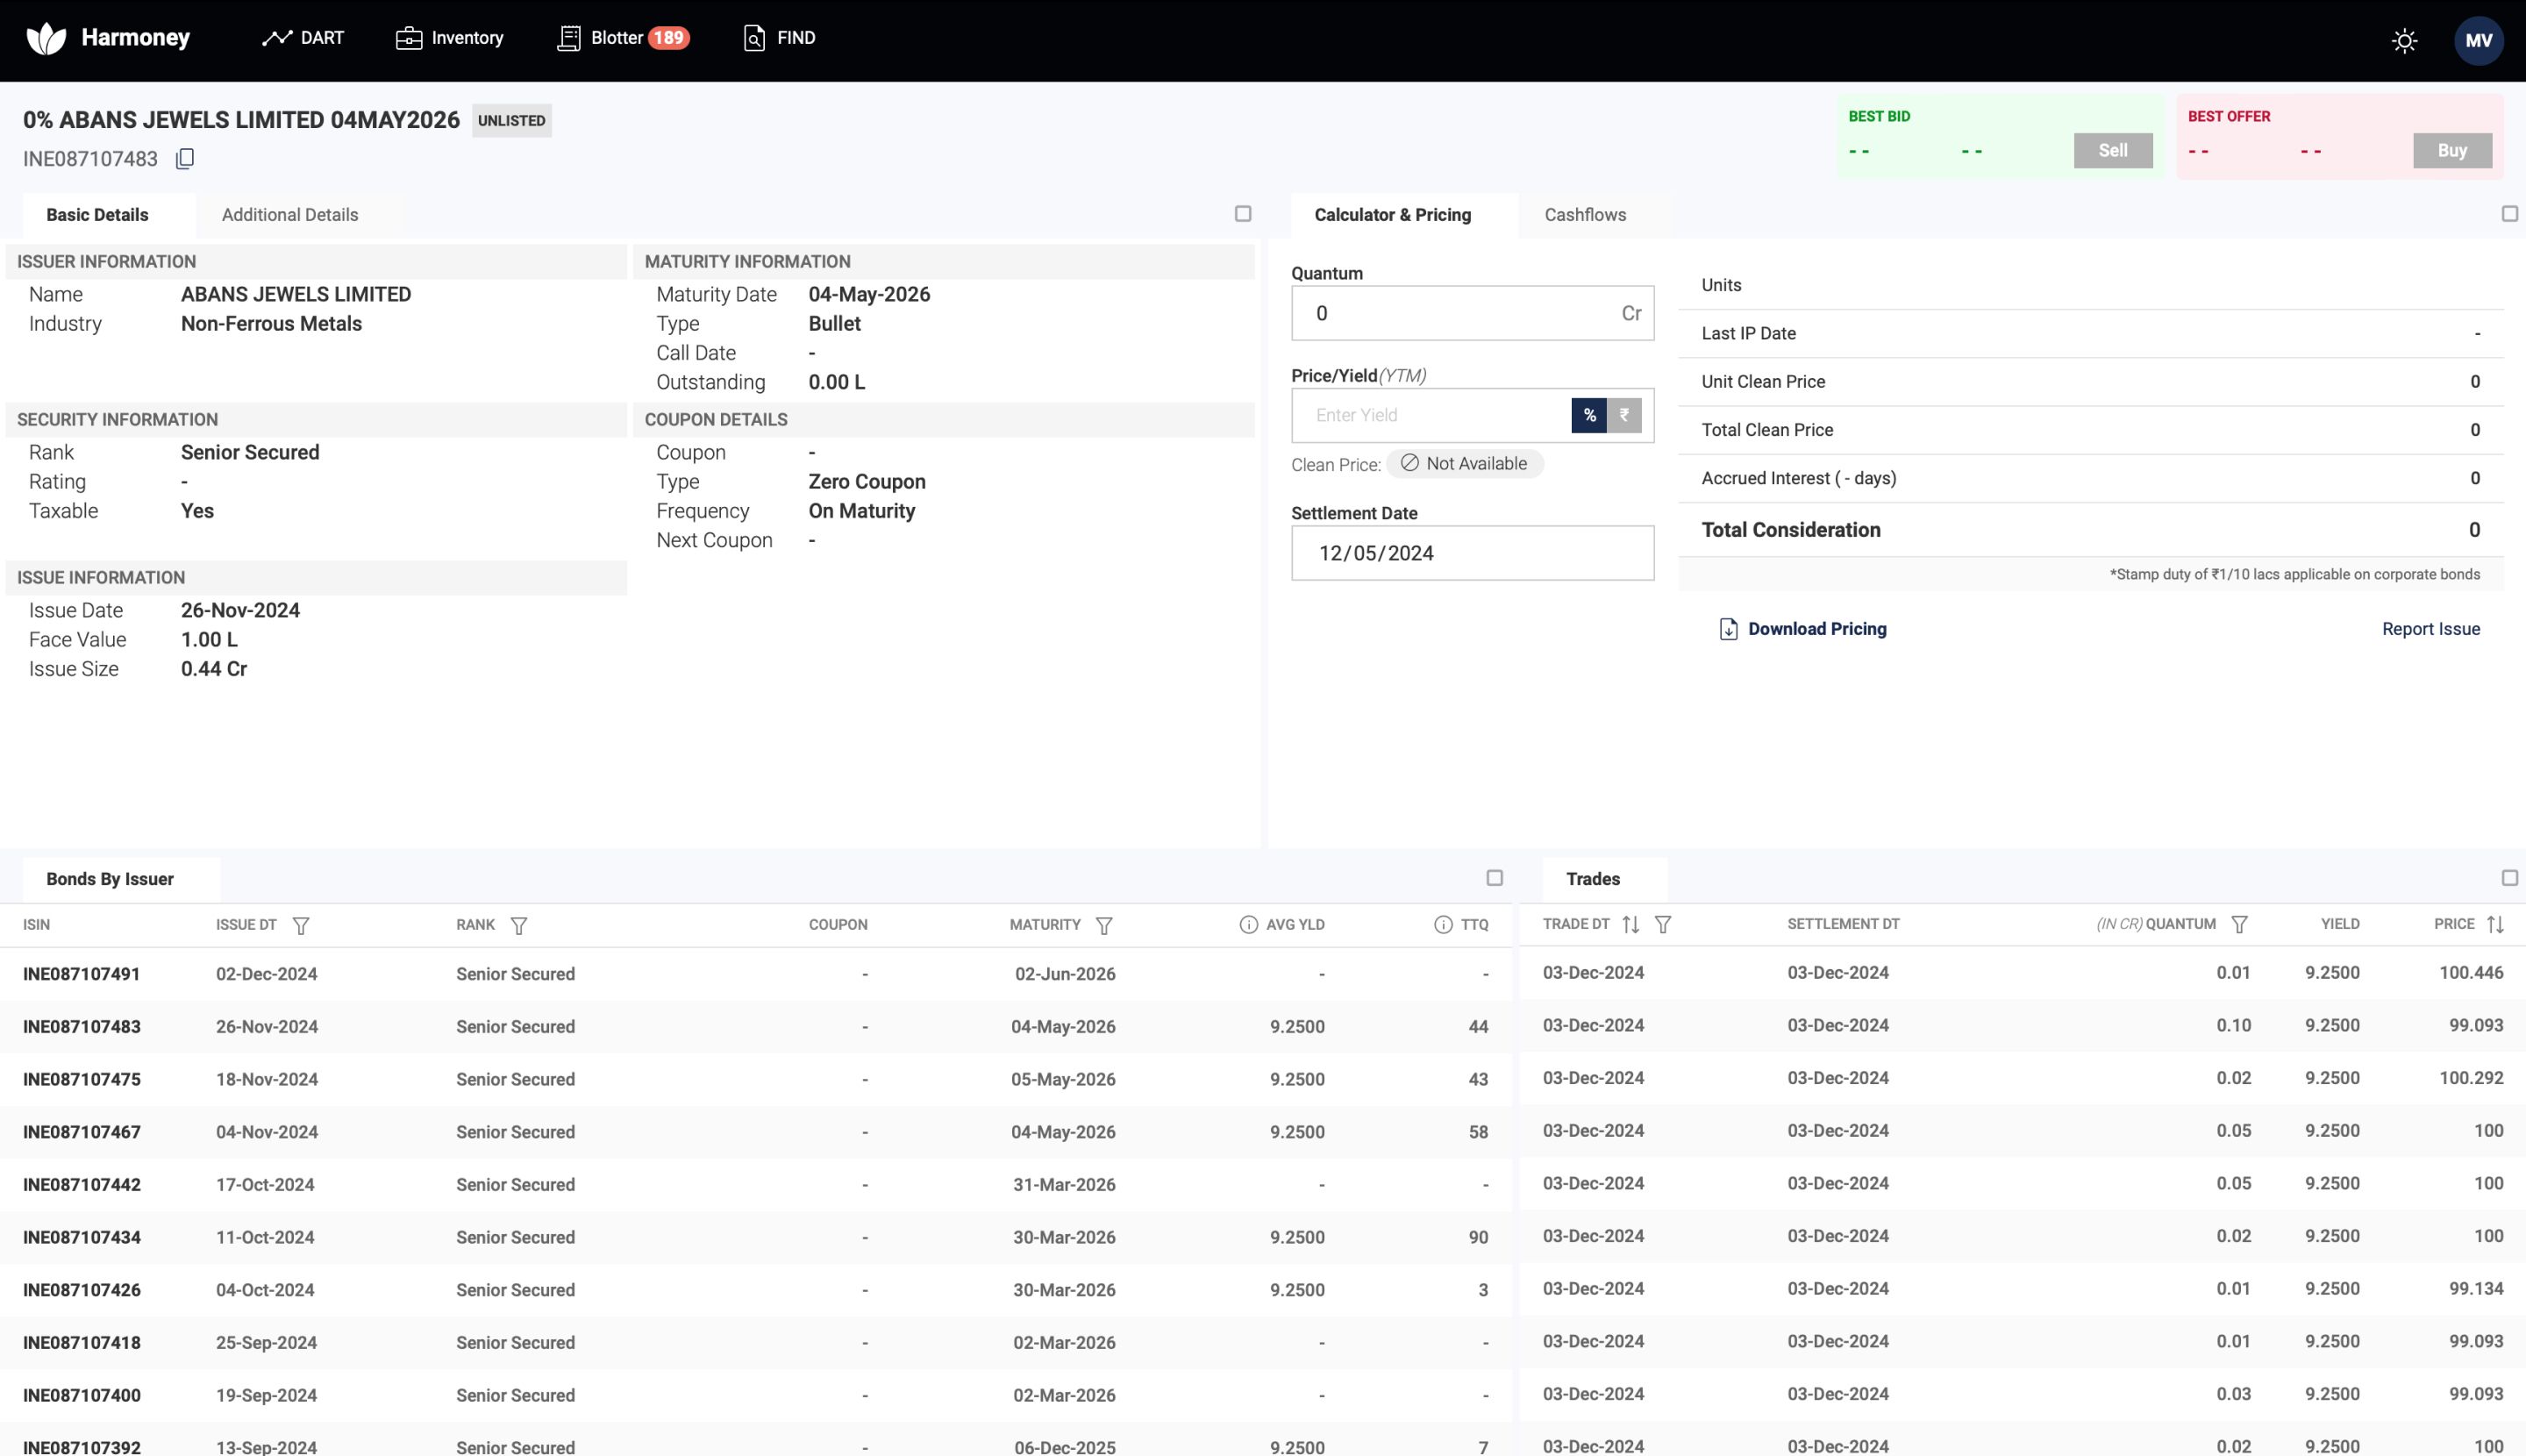The height and width of the screenshot is (1456, 2526).
Task: Show info for AVG YLD column
Action: click(1248, 925)
